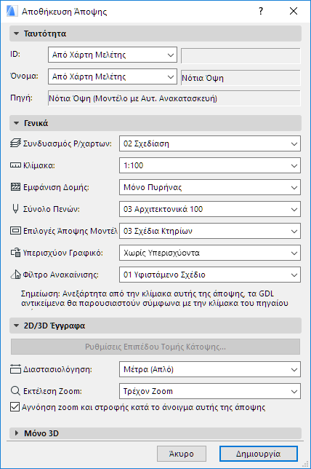Screen dimensions: 311x469
Task: Open the Κλίμακα dropdown showing 1:100
Action: [x=210, y=165]
